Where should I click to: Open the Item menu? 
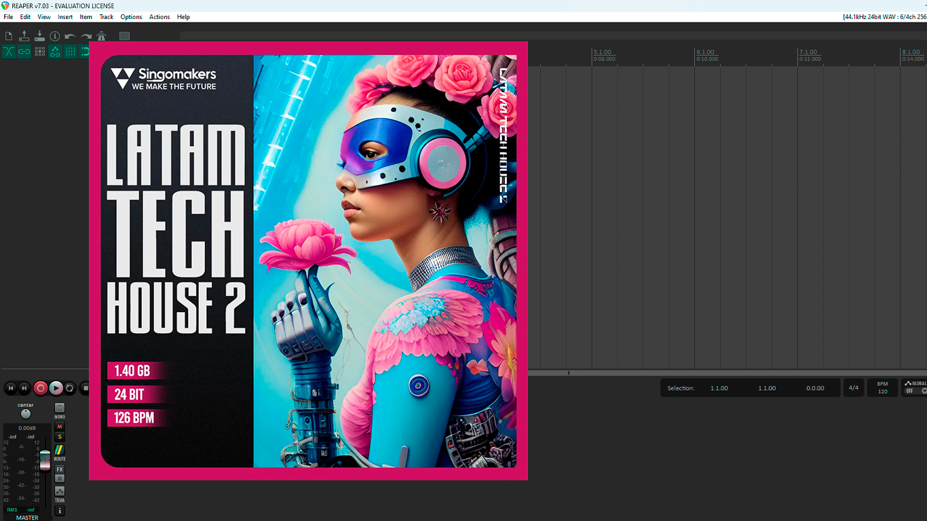click(86, 17)
